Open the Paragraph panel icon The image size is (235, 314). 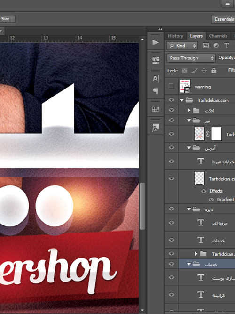tap(156, 91)
